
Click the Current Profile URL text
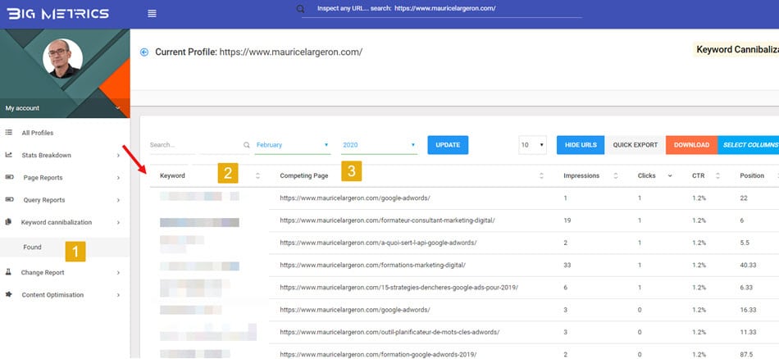click(291, 52)
